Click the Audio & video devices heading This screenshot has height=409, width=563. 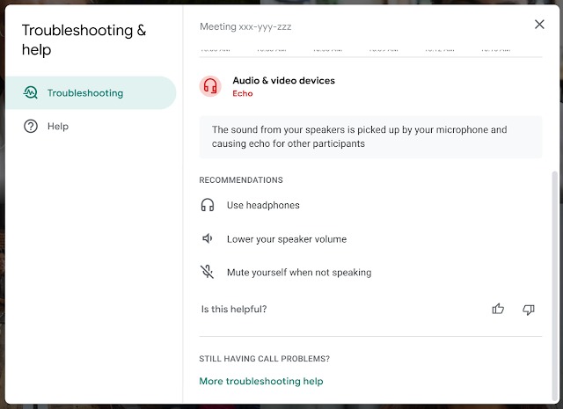pos(283,81)
